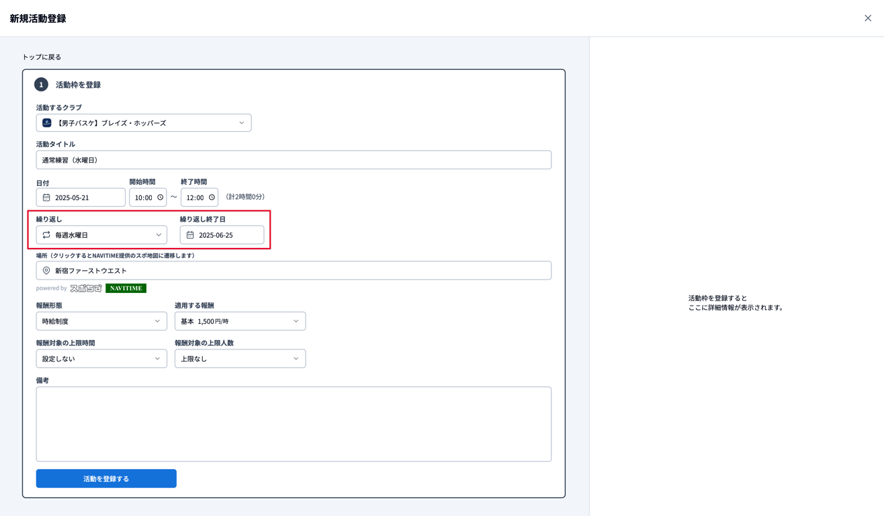Click the 活動タイトル text field

(294, 160)
